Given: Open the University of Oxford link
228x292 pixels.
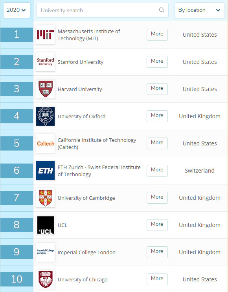Looking at the screenshot, I should click(x=81, y=116).
